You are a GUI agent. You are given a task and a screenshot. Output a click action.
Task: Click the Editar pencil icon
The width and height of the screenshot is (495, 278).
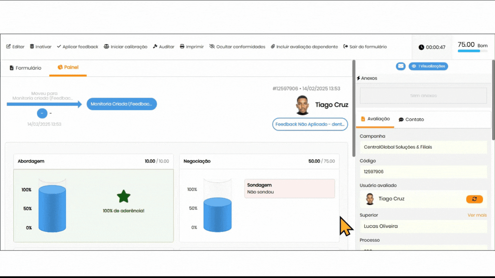tap(8, 47)
